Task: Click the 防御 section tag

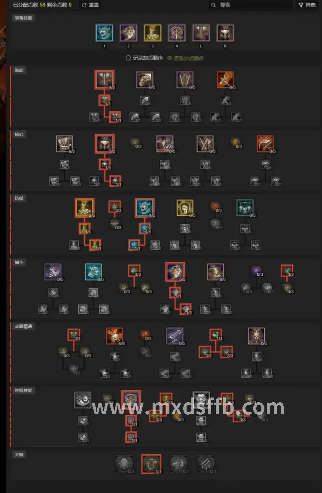Action: pyautogui.click(x=19, y=198)
